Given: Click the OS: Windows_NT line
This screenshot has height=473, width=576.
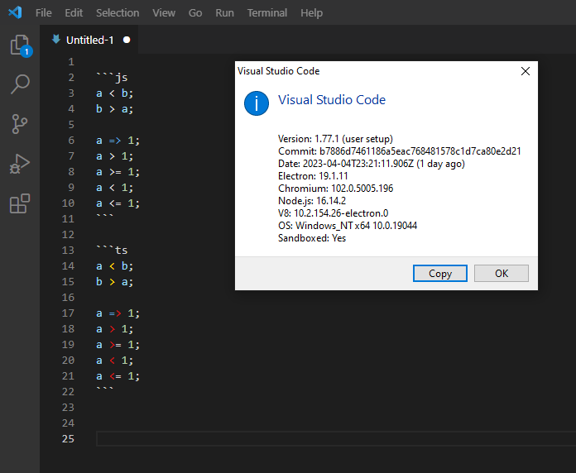Looking at the screenshot, I should 348,226.
